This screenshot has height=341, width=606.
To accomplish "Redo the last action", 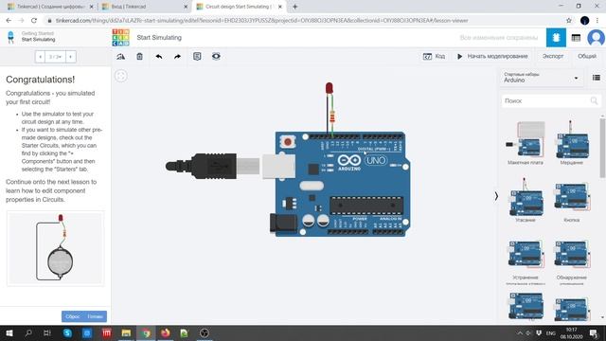I will pos(177,57).
